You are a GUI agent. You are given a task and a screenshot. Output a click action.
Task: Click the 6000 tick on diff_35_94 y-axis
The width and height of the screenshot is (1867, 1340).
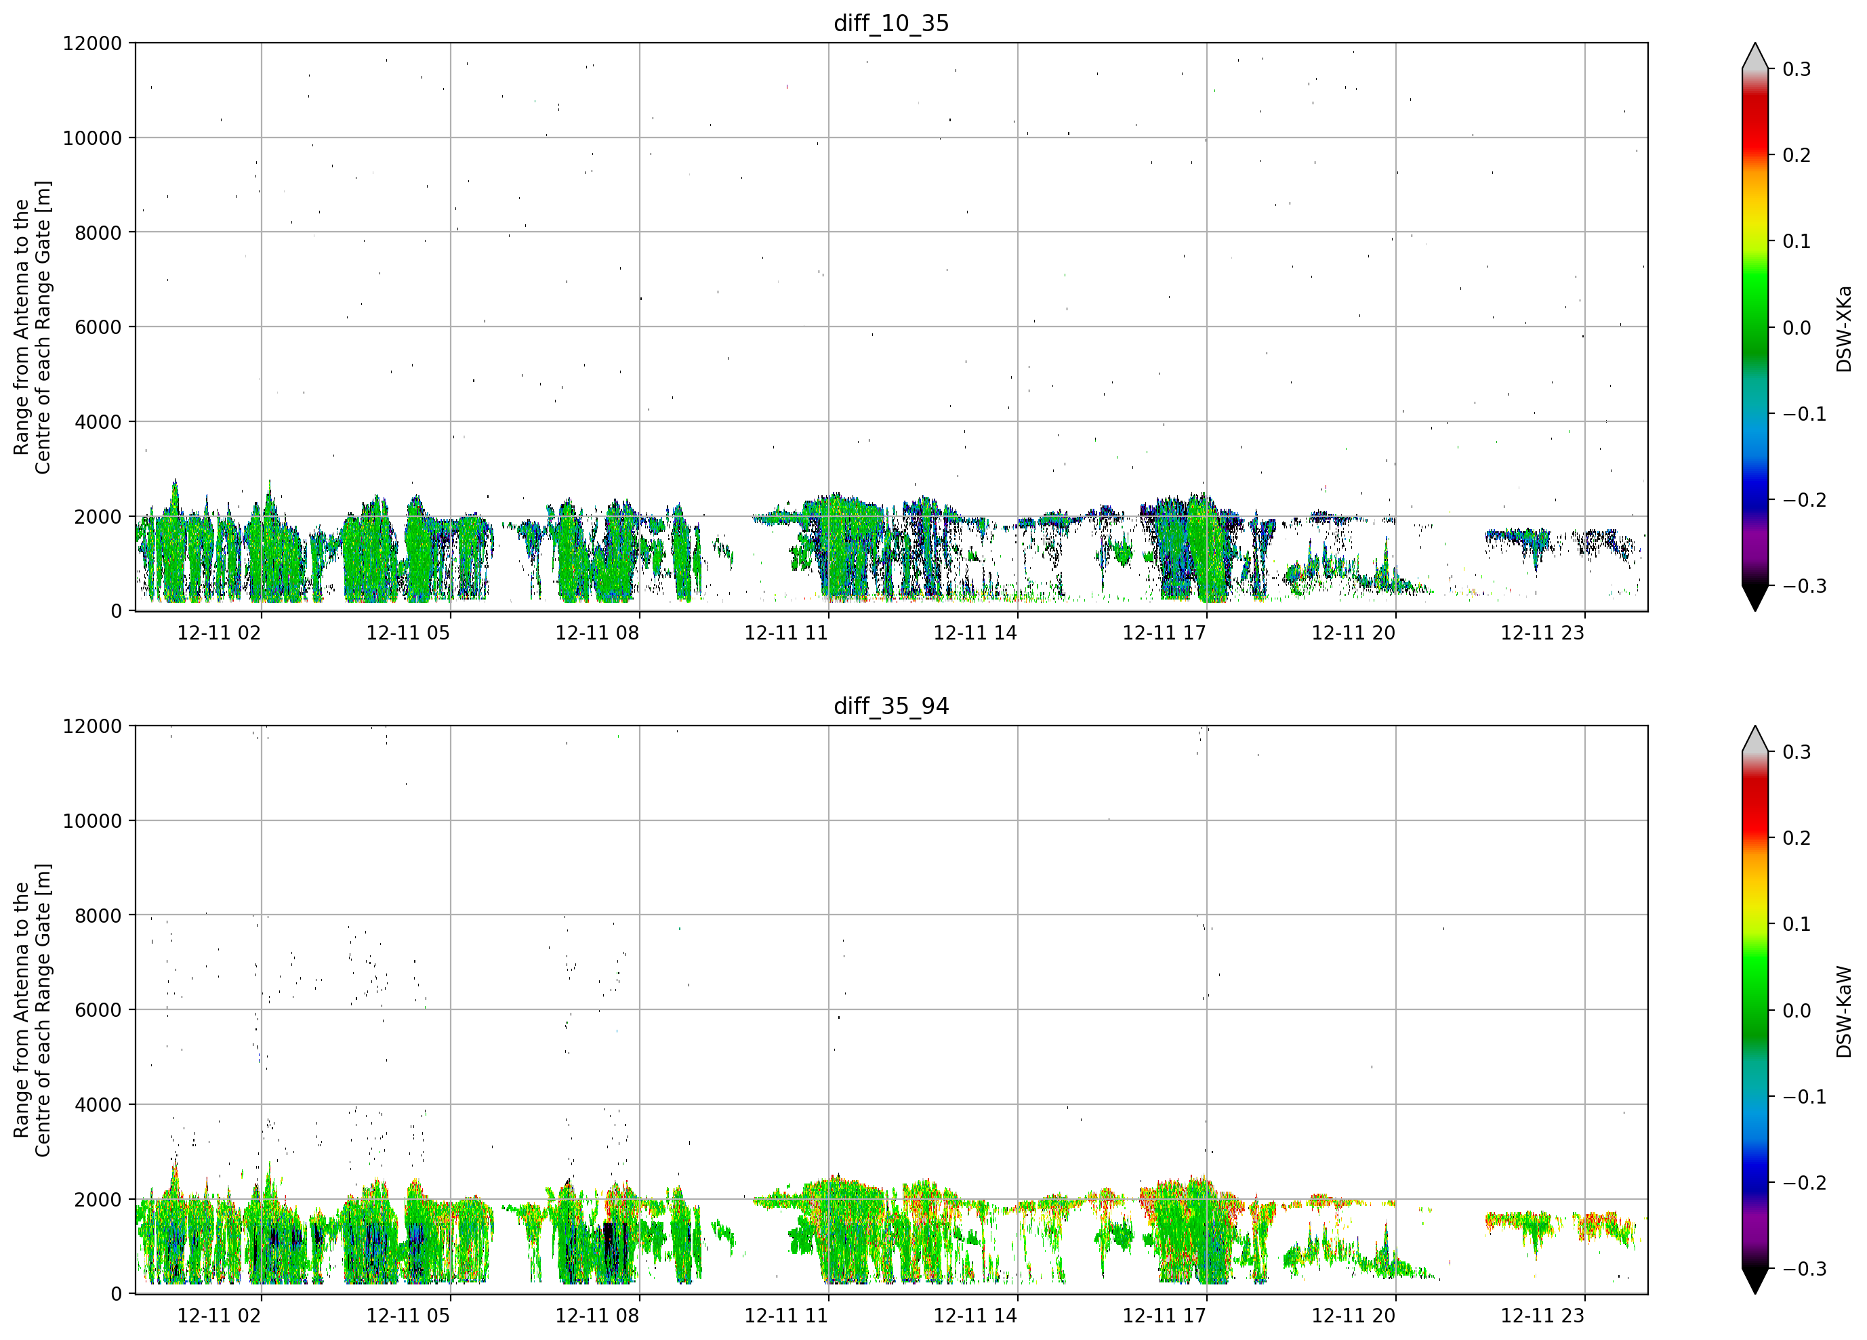[98, 1011]
